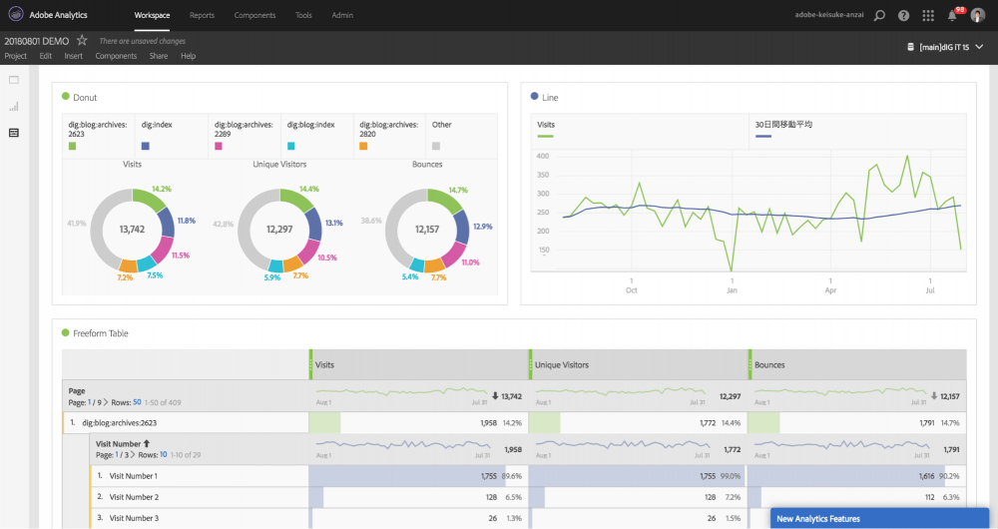Click cyan swatch for dig:blog:index legend

290,146
